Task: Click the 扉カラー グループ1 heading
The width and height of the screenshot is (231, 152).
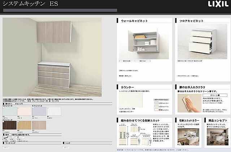Action: pyautogui.click(x=14, y=104)
